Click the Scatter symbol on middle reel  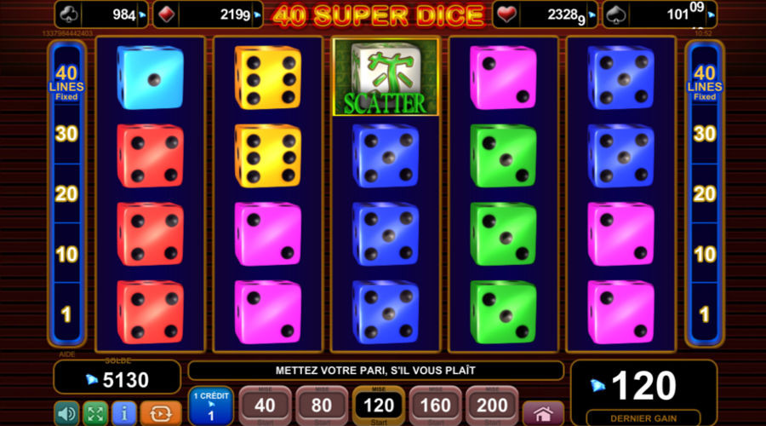pyautogui.click(x=386, y=78)
